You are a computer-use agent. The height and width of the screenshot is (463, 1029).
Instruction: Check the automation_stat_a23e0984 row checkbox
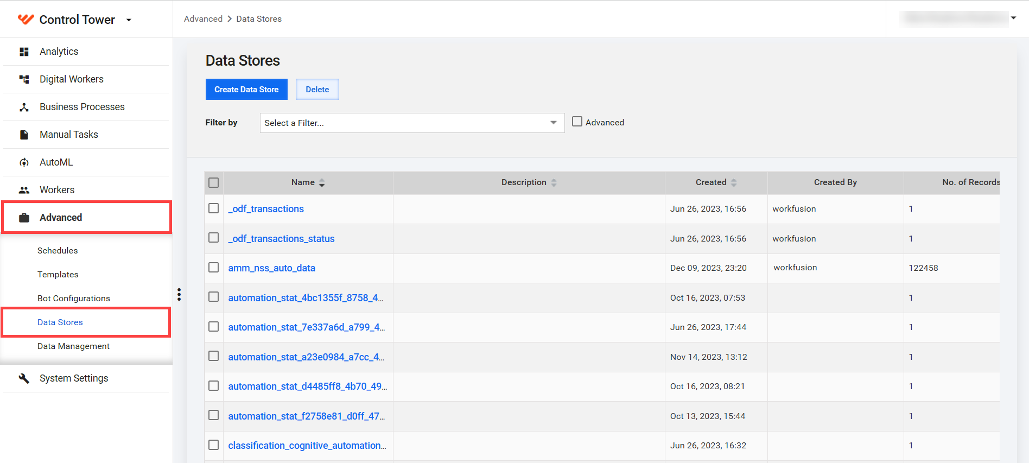[214, 356]
